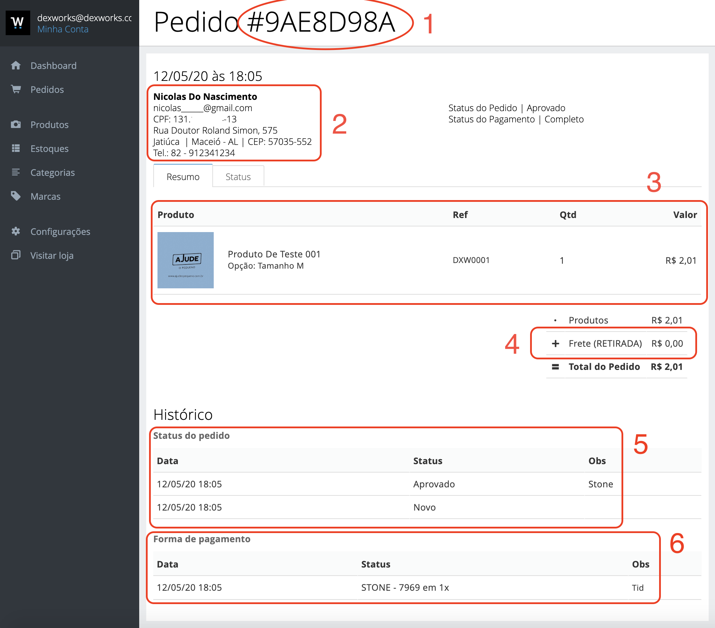Click the Visitar loja window icon
Image resolution: width=715 pixels, height=628 pixels.
pyautogui.click(x=16, y=255)
